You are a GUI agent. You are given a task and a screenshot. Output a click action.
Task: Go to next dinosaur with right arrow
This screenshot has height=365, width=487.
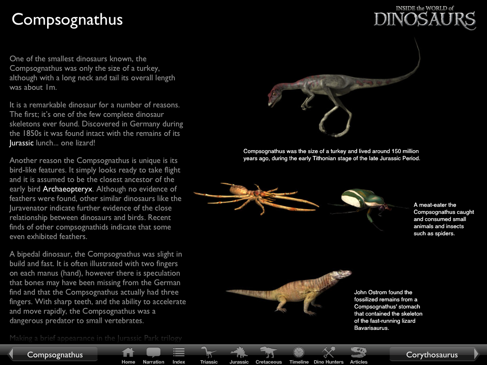coord(476,354)
